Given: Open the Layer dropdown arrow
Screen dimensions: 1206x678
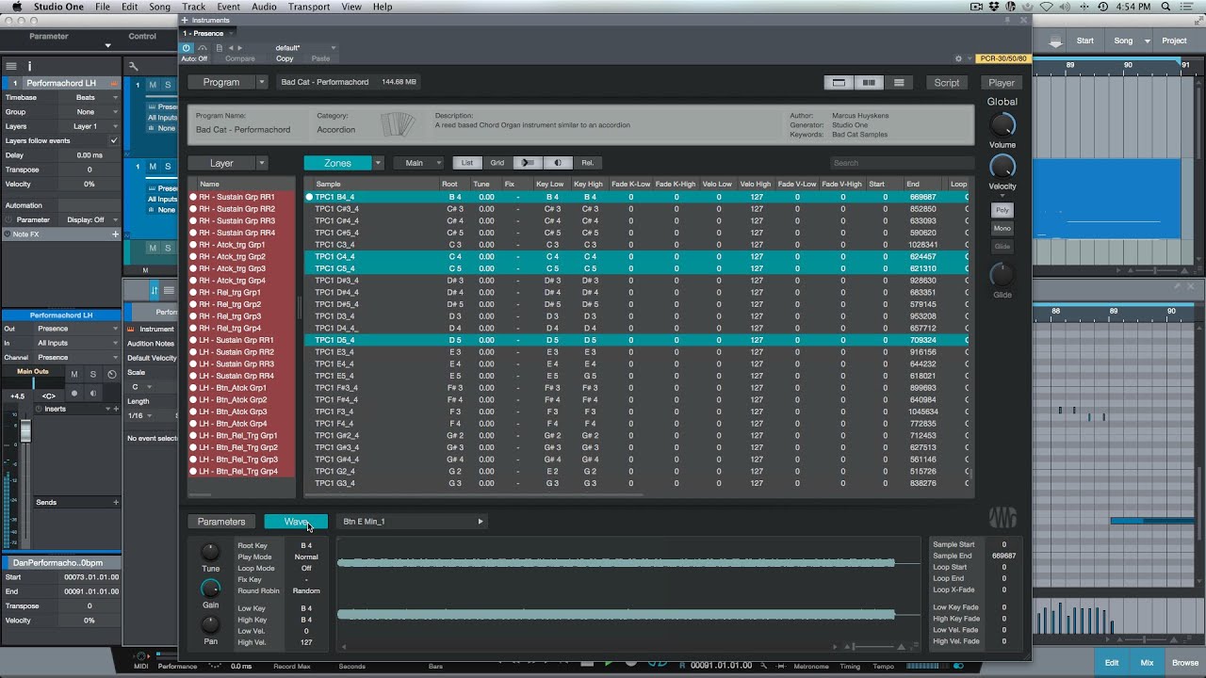Looking at the screenshot, I should point(261,163).
